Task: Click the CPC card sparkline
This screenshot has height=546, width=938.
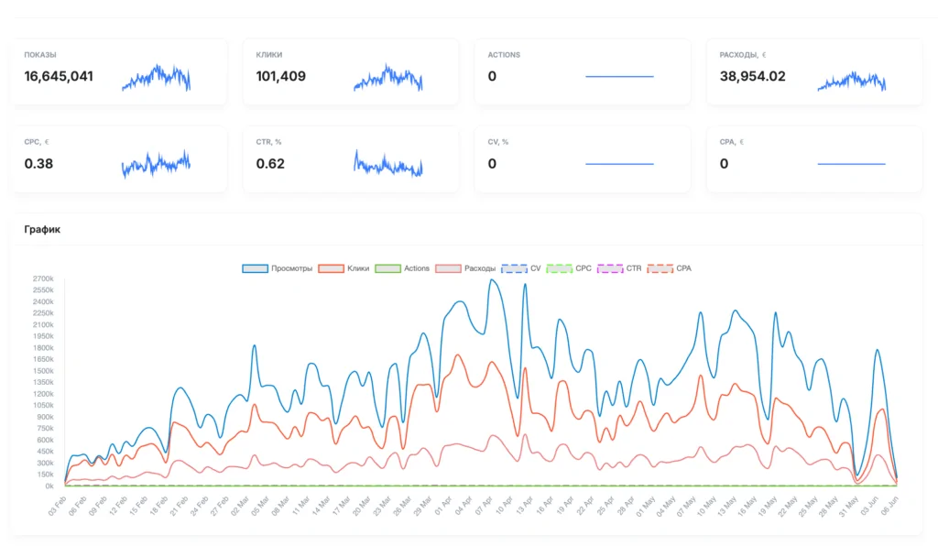Action: (156, 163)
